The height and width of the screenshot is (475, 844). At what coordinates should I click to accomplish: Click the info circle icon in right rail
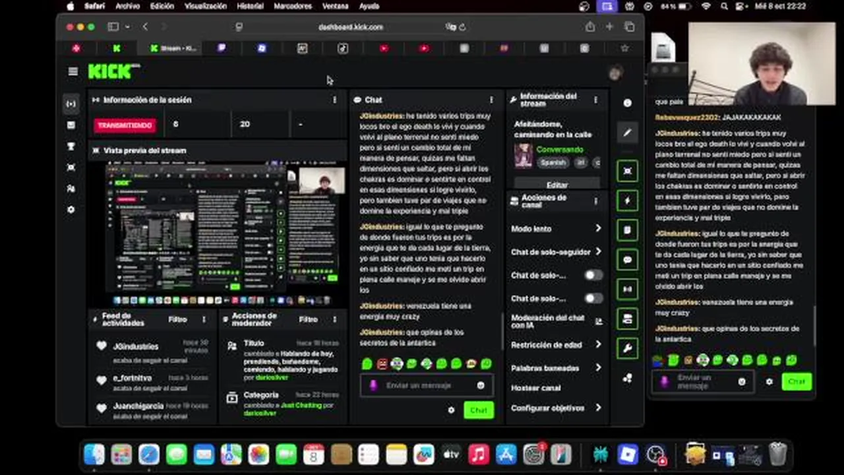[x=627, y=103]
